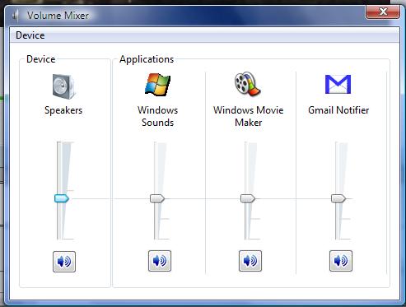Click the Windows Sounds volume slider thumb
The width and height of the screenshot is (406, 307).
tap(157, 198)
